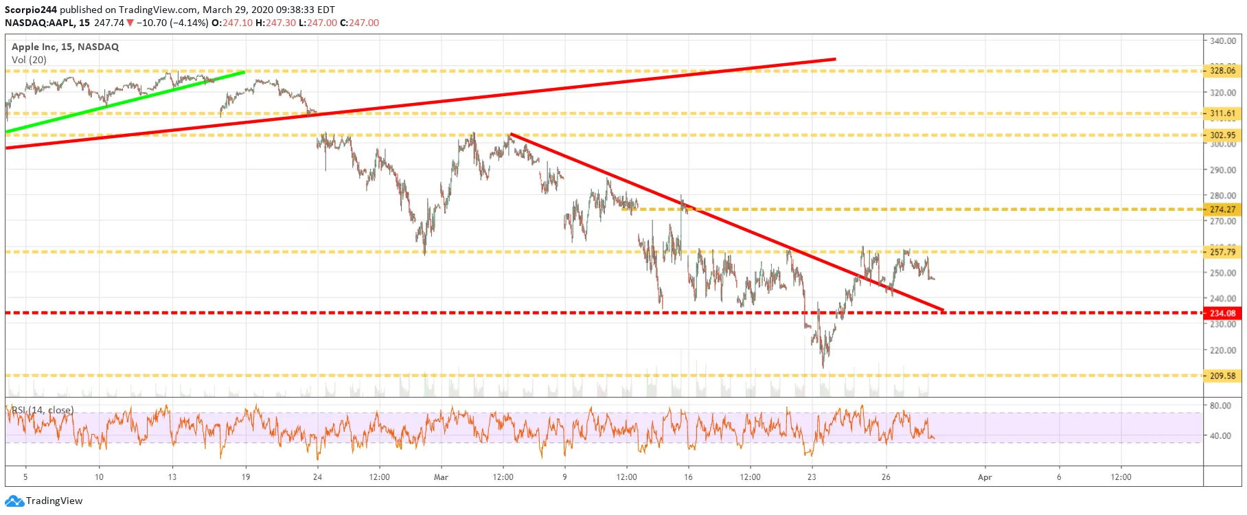Click the red dashed 234.08 support line
Image resolution: width=1247 pixels, height=515 pixels.
coord(604,313)
